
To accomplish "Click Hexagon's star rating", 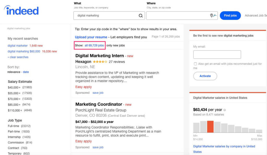I will 100,62.
